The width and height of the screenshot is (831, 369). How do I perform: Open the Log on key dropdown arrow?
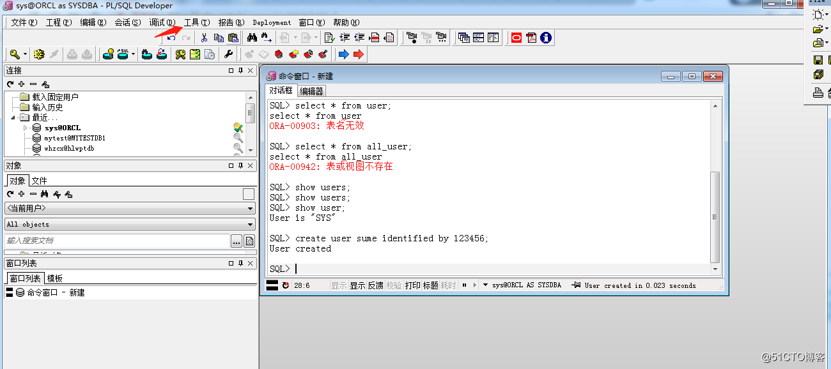[25, 54]
